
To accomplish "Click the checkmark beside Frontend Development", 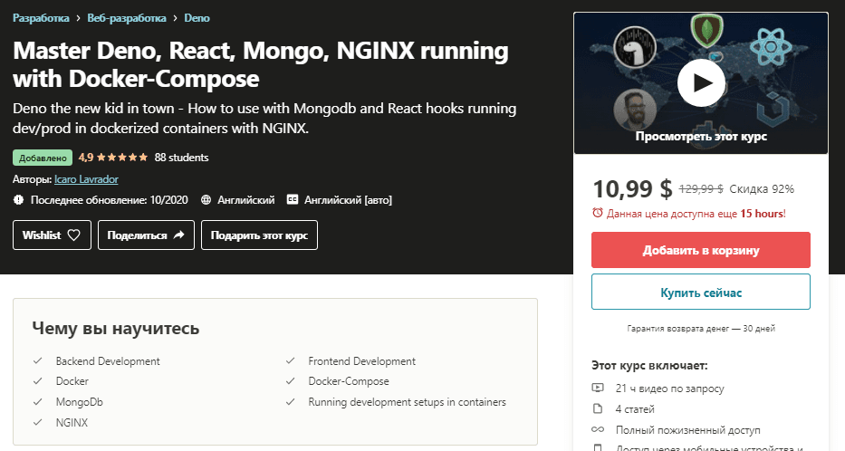I will pos(290,360).
